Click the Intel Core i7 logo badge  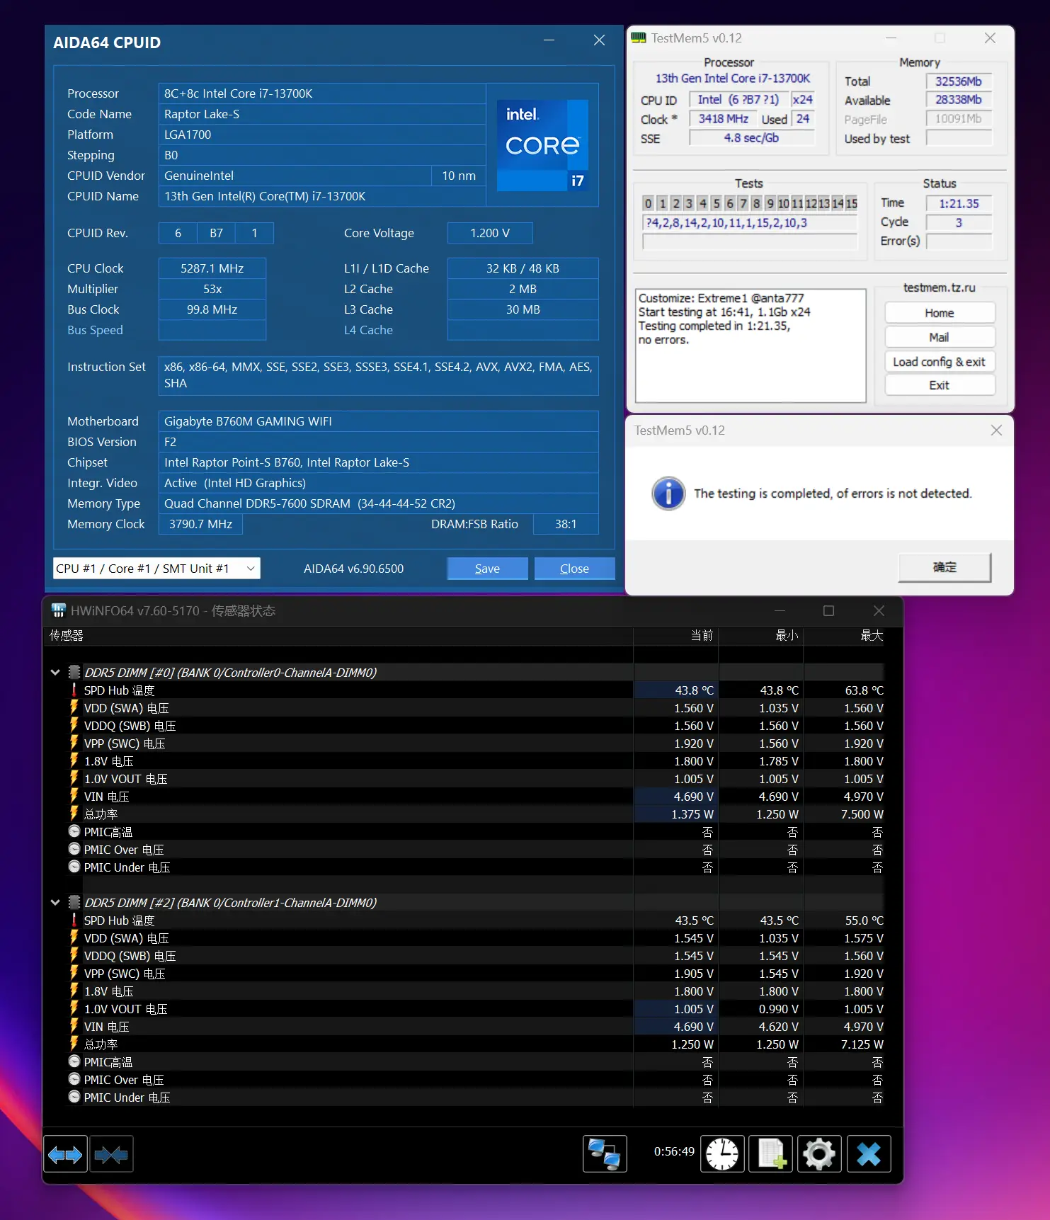(542, 145)
